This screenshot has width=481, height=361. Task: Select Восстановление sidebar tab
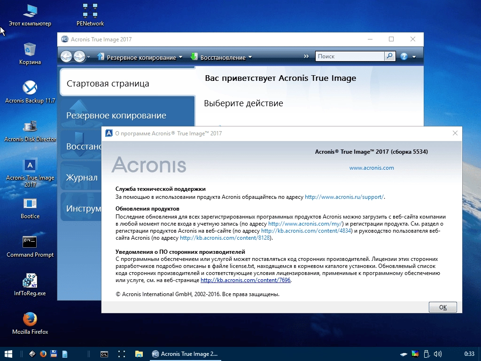(81, 145)
